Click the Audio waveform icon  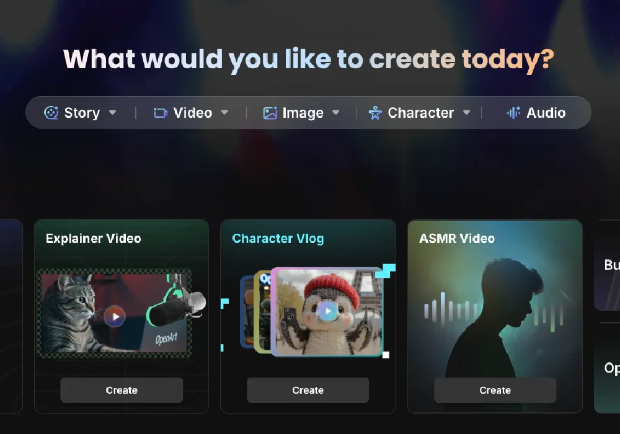(x=513, y=113)
